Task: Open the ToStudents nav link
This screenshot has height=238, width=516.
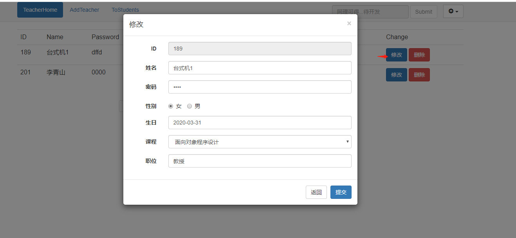Action: (x=125, y=10)
